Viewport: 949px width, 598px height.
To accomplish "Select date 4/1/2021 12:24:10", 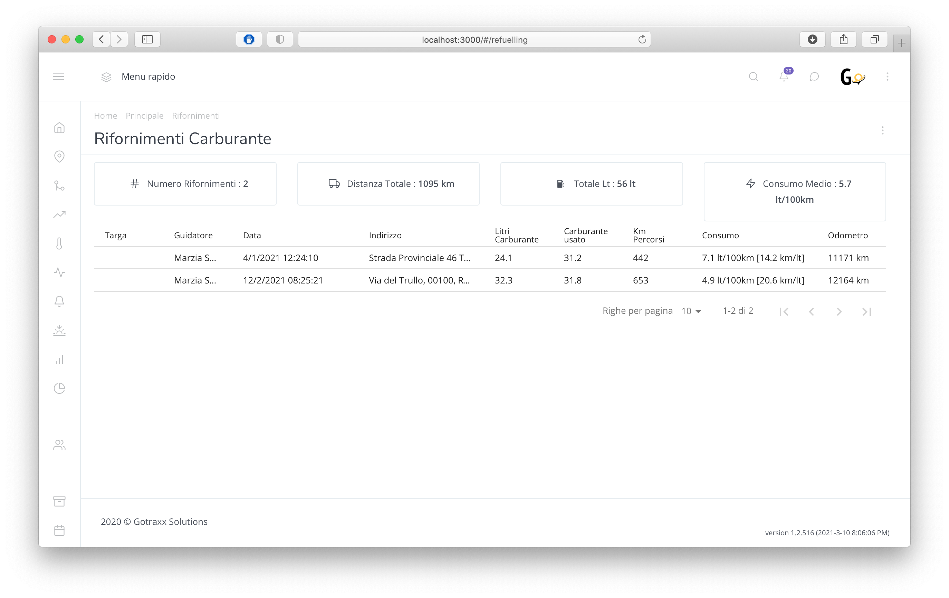I will tap(280, 258).
